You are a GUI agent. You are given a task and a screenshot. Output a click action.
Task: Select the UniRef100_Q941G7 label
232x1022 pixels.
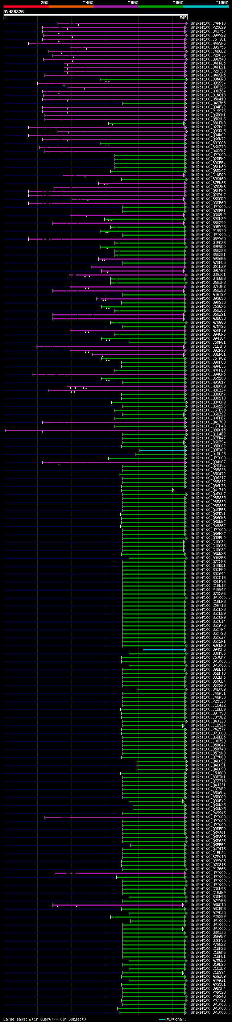tap(208, 462)
